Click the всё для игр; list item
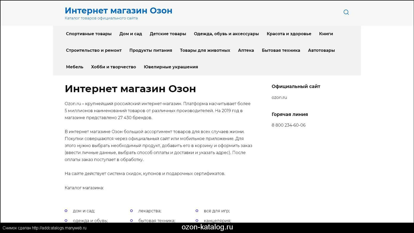414x233 pixels. click(x=217, y=211)
